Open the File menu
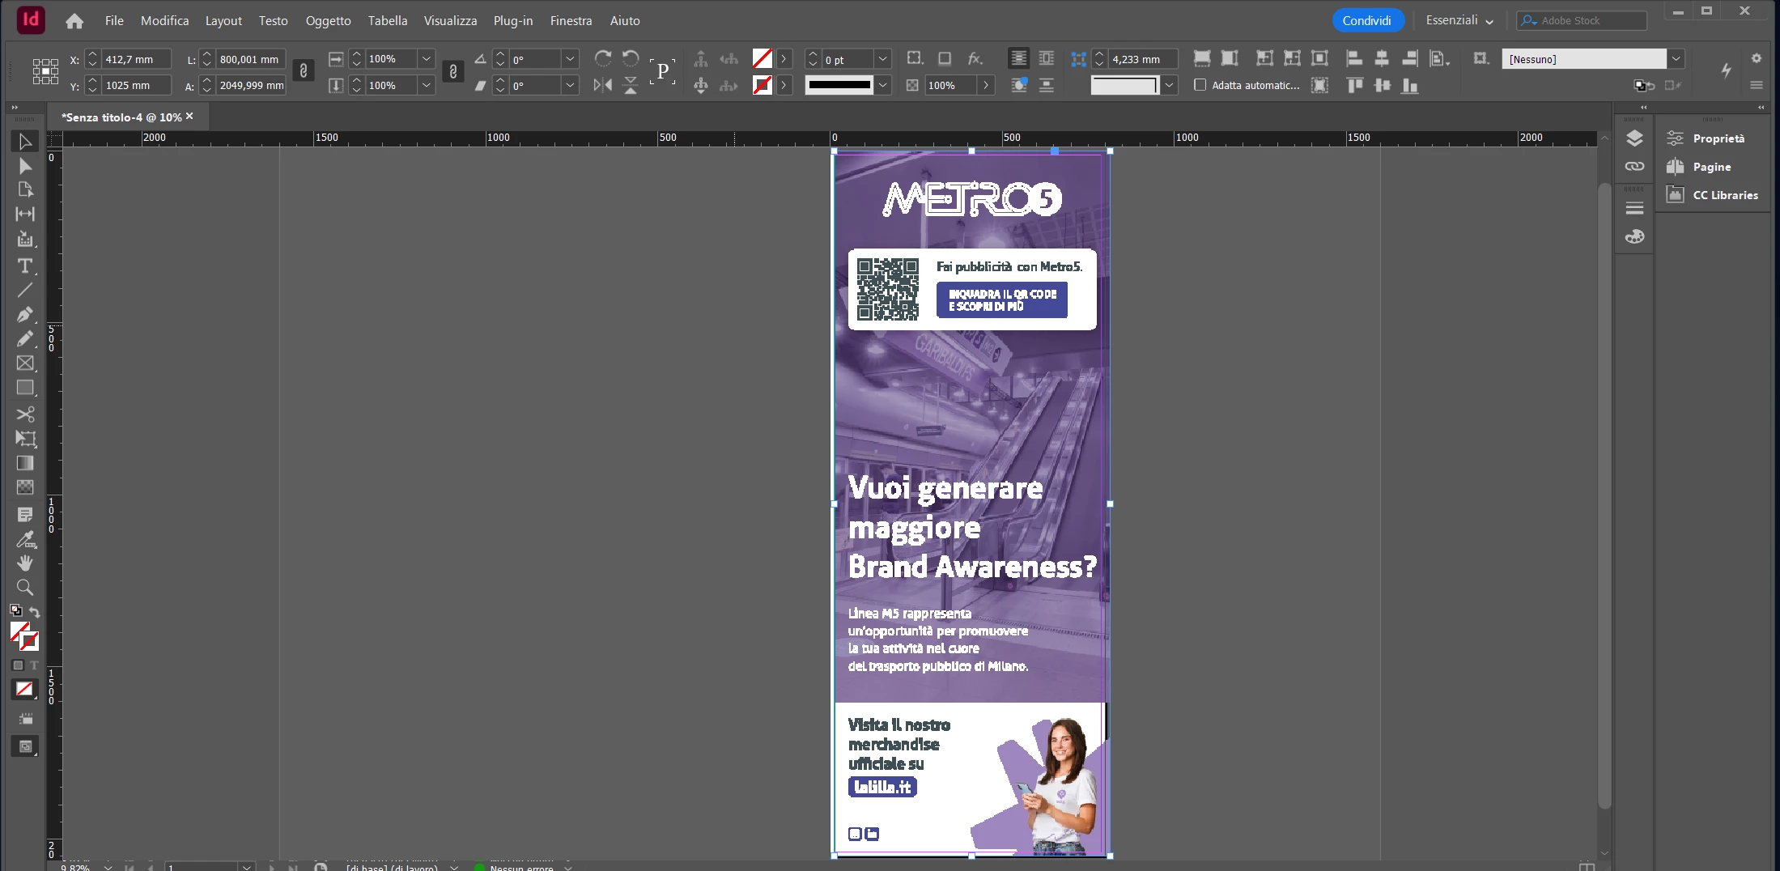 [x=114, y=21]
